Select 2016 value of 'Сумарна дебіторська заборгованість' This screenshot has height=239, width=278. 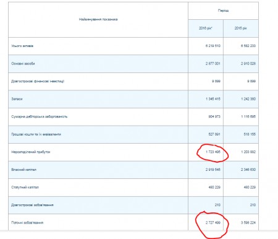coord(214,116)
